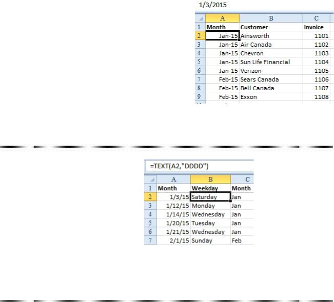Select the active Jan-15 cell next to Ainsworth

click(x=222, y=36)
